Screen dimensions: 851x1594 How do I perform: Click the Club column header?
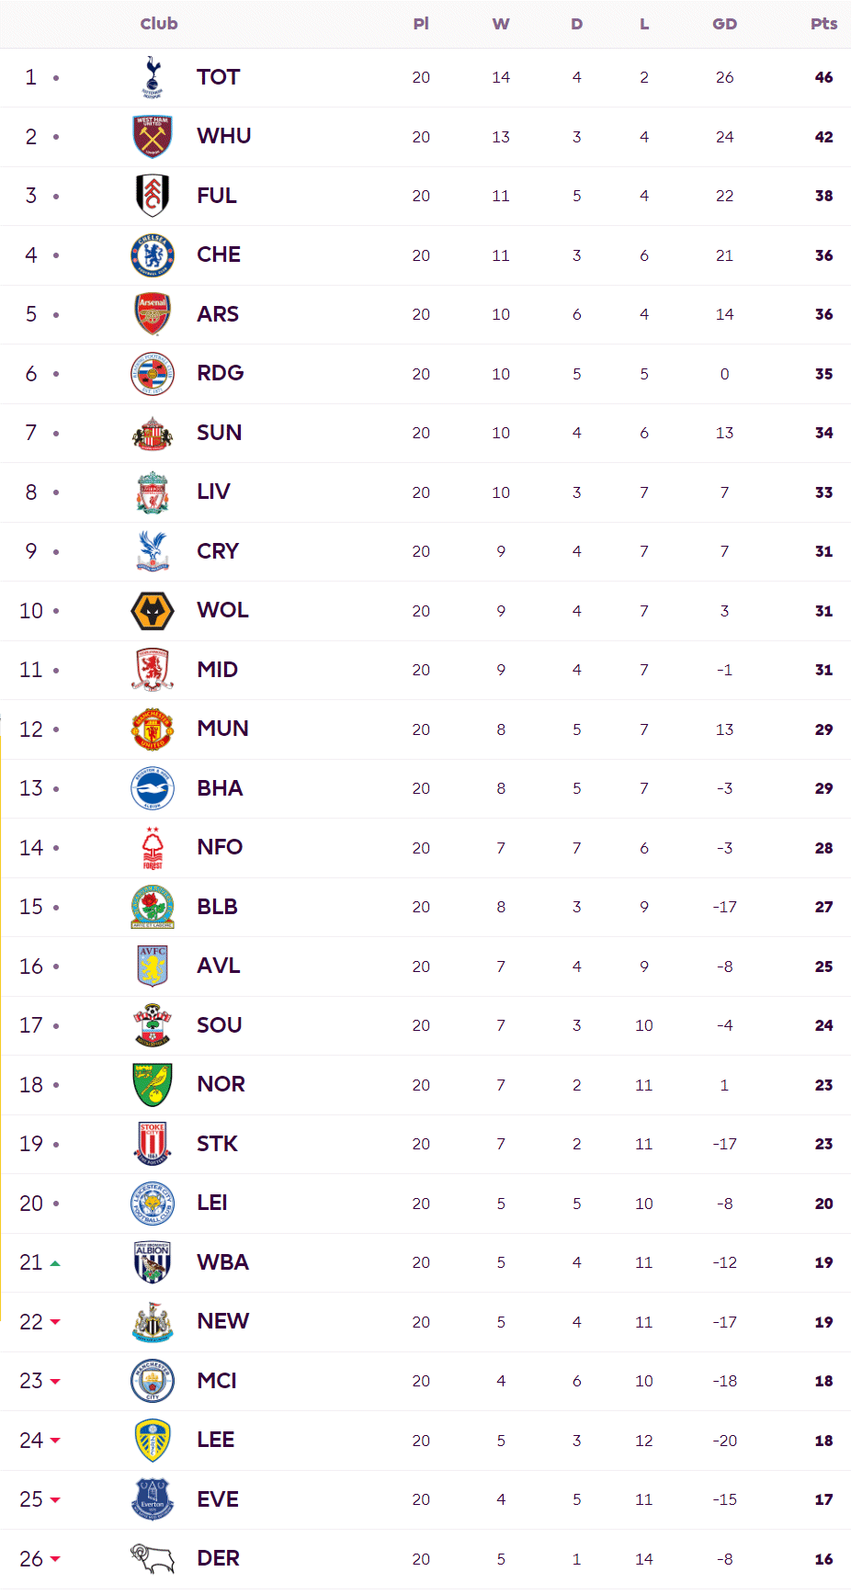[159, 24]
